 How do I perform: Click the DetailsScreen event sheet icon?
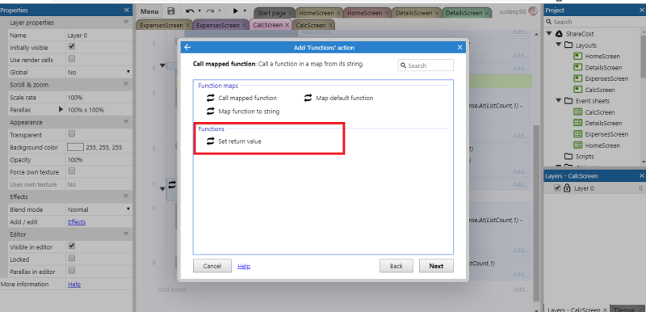pos(577,123)
